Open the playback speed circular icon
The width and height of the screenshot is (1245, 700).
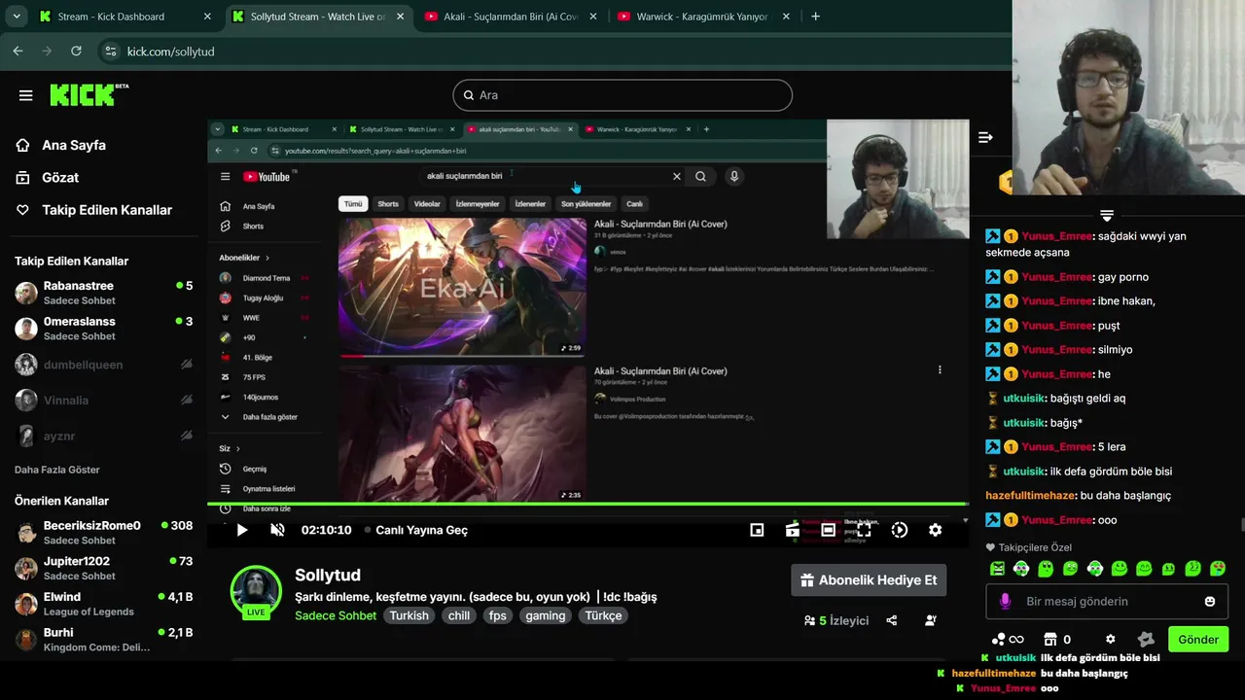tap(900, 530)
